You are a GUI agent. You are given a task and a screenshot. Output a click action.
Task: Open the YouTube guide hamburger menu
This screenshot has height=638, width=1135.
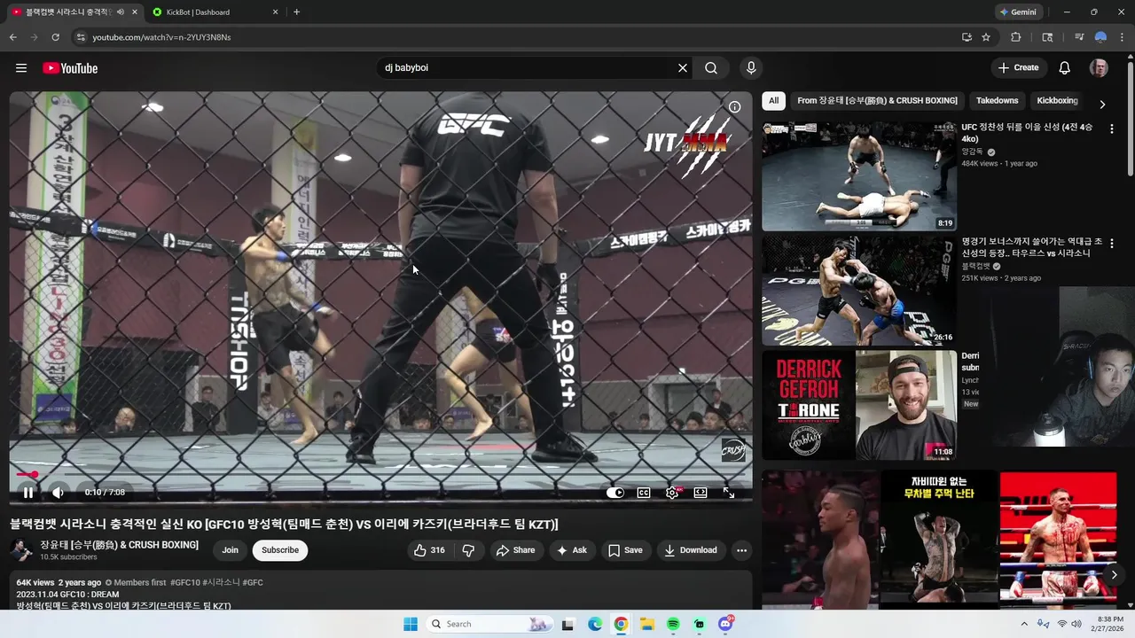point(21,68)
